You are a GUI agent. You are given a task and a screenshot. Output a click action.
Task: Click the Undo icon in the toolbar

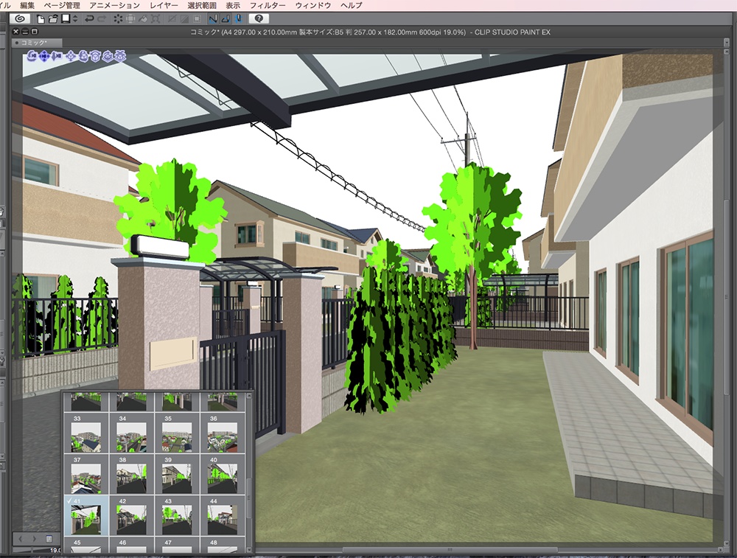click(x=91, y=19)
